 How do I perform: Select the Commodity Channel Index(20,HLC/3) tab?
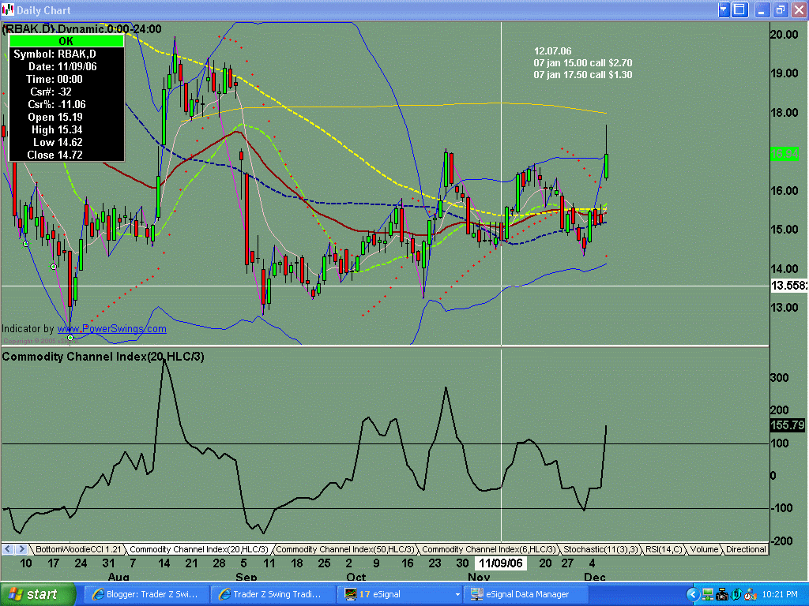(x=198, y=549)
